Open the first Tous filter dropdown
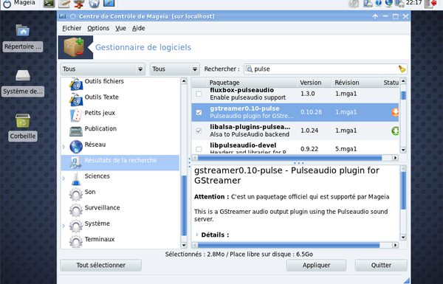This screenshot has height=284, width=443. (103, 69)
